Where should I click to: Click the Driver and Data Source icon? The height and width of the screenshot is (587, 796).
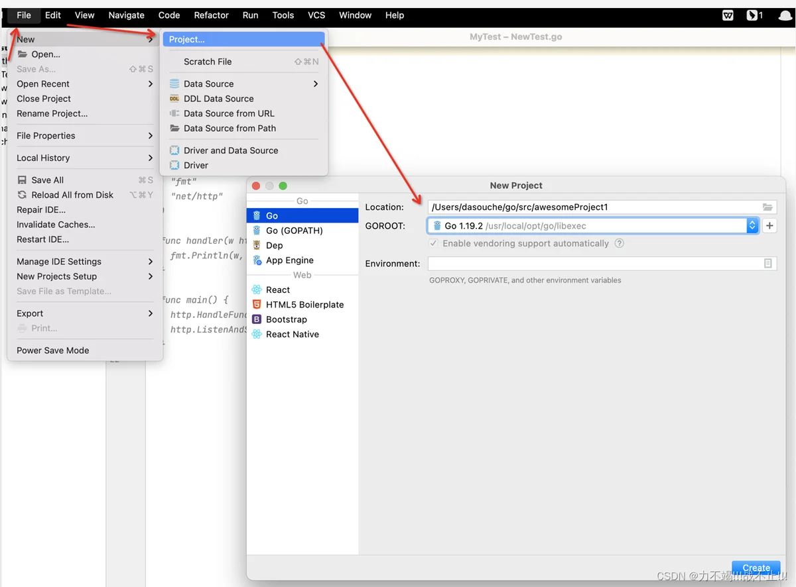174,150
